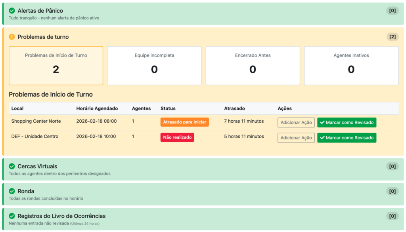Click the Não realizado status badge
Viewport: 406px width, 232px height.
(177, 137)
